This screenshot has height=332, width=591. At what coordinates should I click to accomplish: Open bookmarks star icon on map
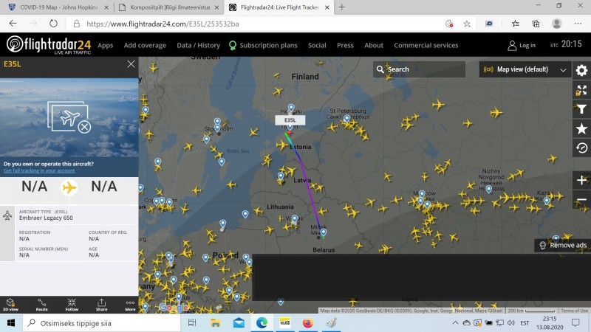(581, 128)
